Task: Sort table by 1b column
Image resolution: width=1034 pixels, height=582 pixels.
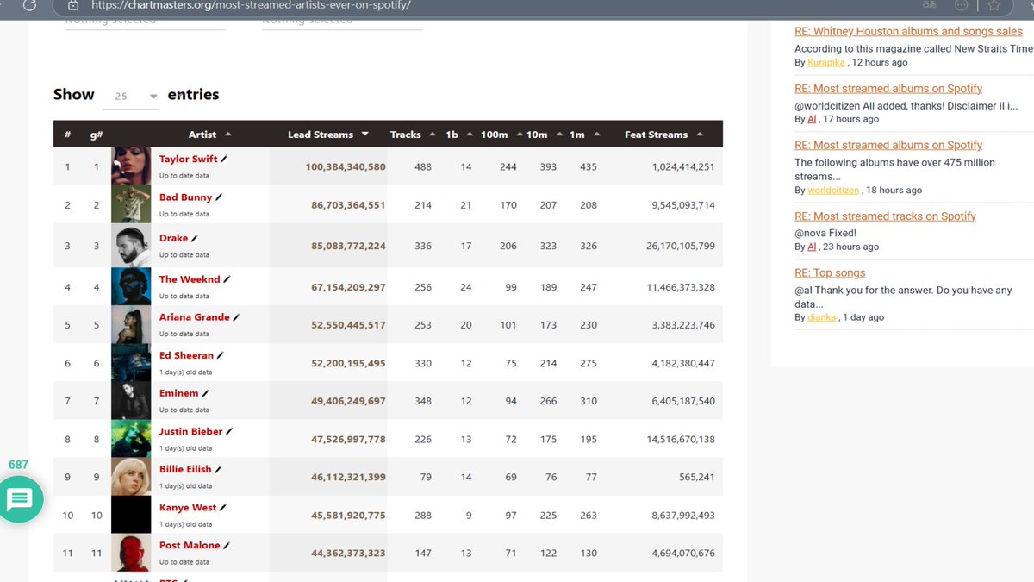Action: [458, 135]
